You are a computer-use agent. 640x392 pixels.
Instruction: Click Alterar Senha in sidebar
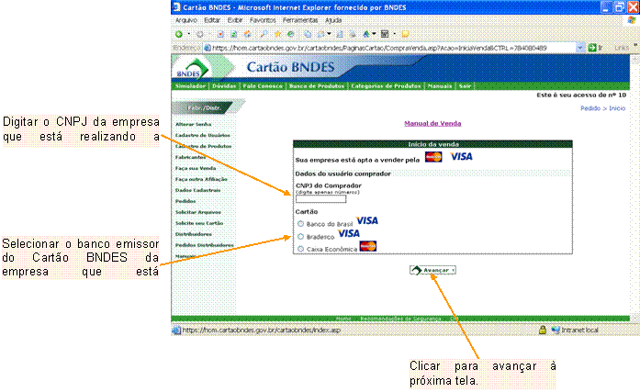[194, 124]
